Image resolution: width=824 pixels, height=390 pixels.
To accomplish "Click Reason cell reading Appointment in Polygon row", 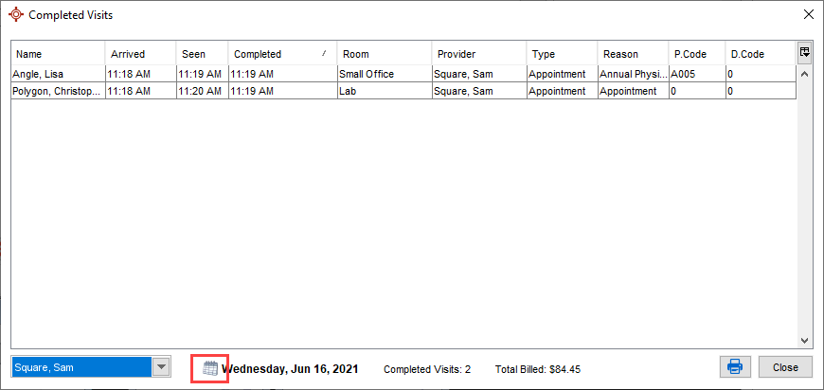I will pos(634,91).
